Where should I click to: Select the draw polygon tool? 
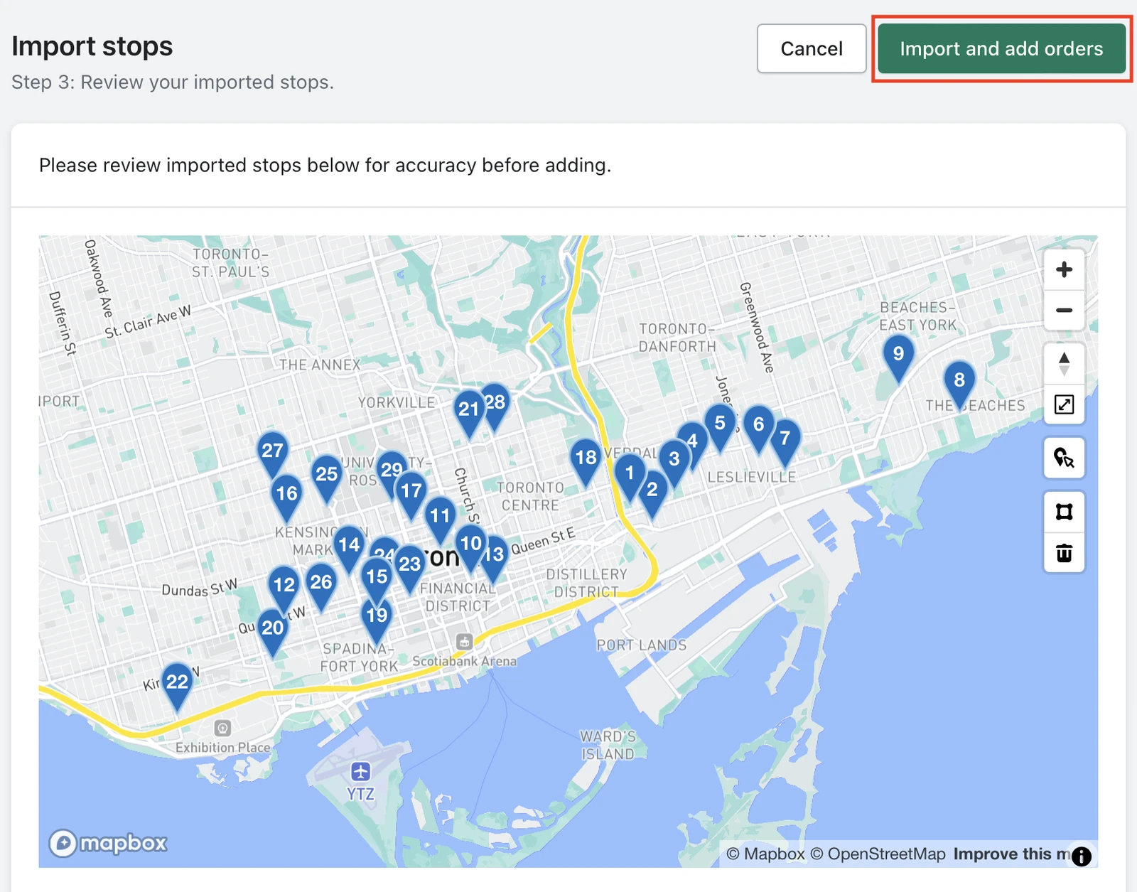coord(1064,512)
